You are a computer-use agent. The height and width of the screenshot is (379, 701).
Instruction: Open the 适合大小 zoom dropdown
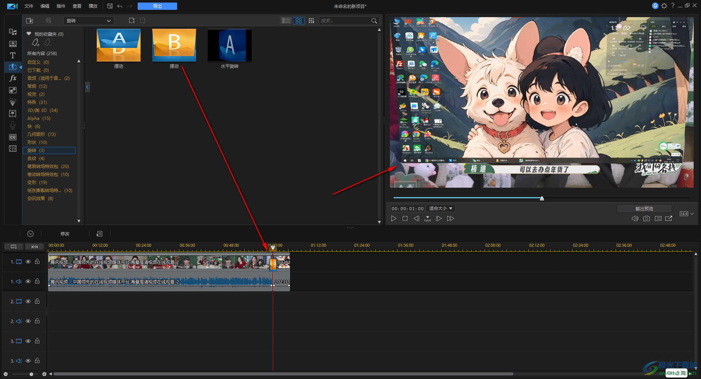coord(441,208)
